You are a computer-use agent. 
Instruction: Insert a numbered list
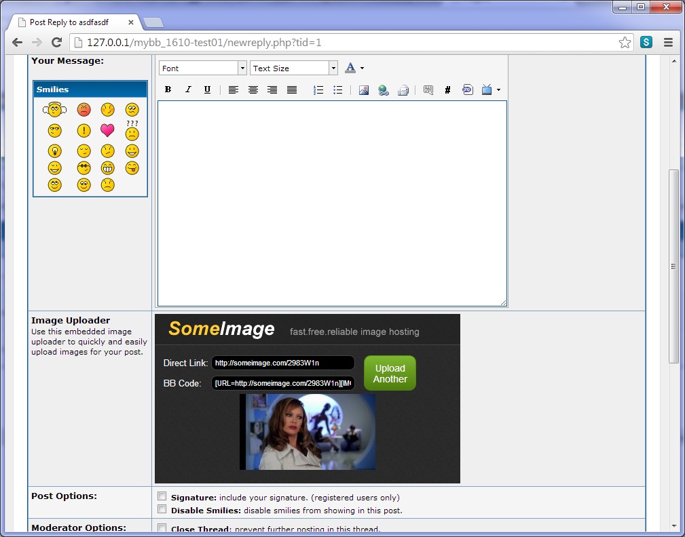tap(318, 89)
